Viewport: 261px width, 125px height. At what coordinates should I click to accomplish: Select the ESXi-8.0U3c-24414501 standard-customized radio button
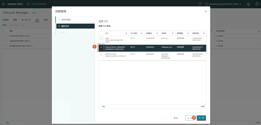point(101,47)
